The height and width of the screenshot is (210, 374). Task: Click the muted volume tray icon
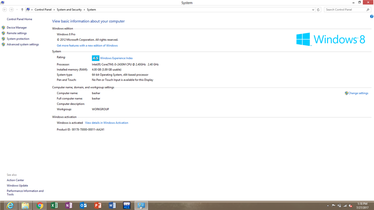click(351, 206)
